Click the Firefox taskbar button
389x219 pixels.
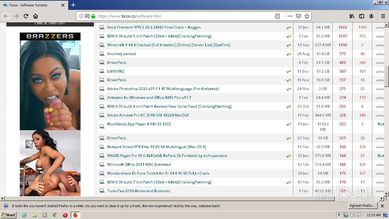coord(75,215)
